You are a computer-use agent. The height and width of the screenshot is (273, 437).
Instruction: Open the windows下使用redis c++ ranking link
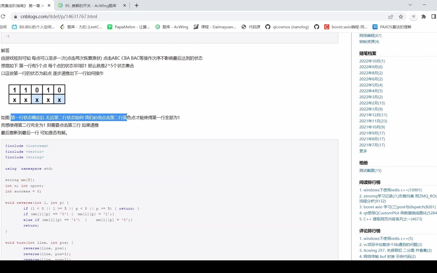390,190
